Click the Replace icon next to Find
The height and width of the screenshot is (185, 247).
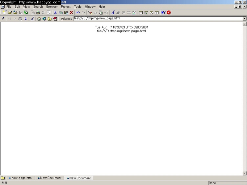pos(95,13)
